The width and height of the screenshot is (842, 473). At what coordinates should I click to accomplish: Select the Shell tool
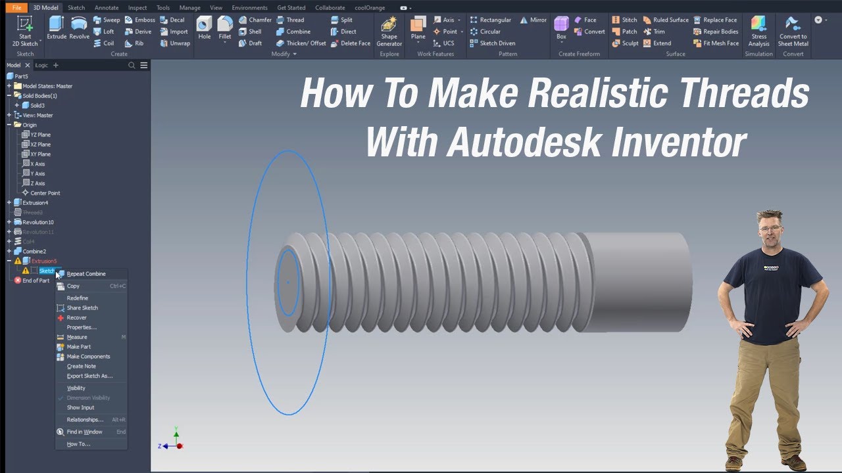250,32
